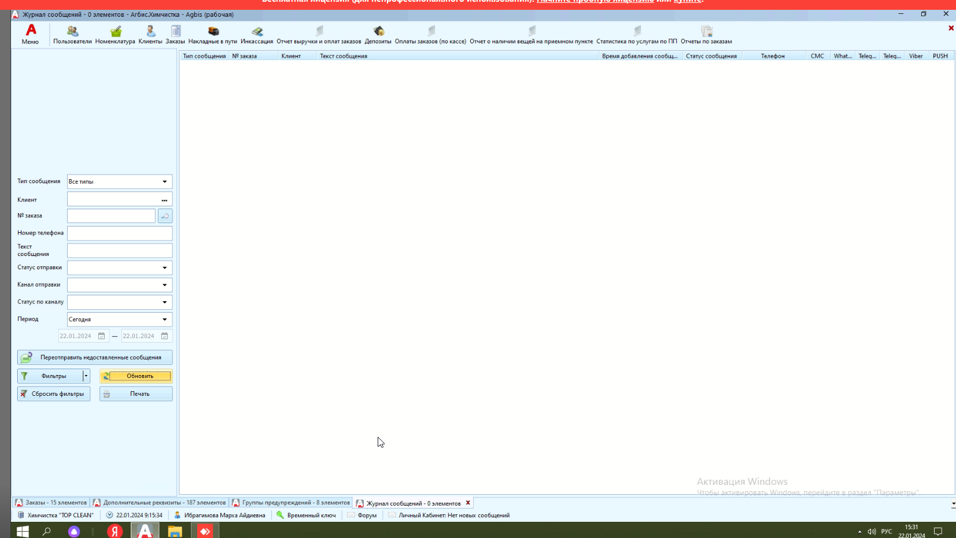956x538 pixels.
Task: Open Оплаты заказов (по кассе)
Action: 430,34
